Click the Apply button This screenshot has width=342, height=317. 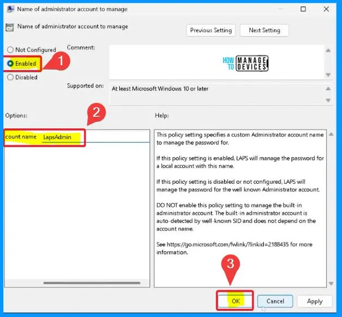pos(314,301)
